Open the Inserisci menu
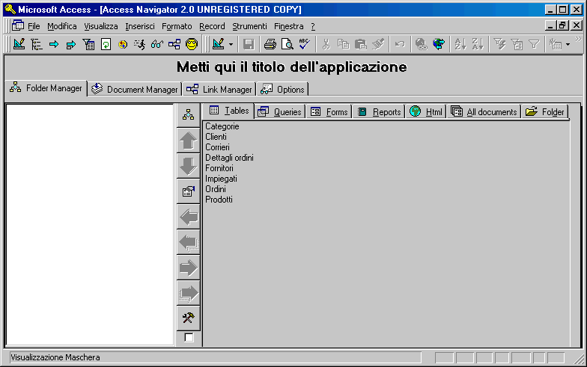587x367 pixels. coord(140,26)
